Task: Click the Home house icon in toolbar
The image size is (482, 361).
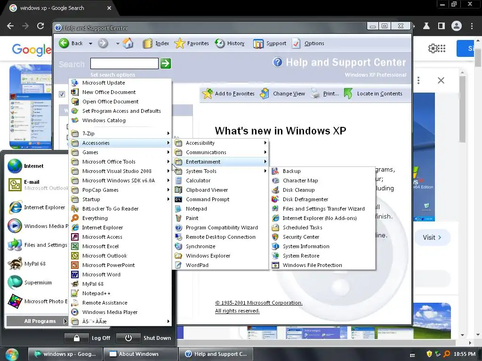Action: 128,43
